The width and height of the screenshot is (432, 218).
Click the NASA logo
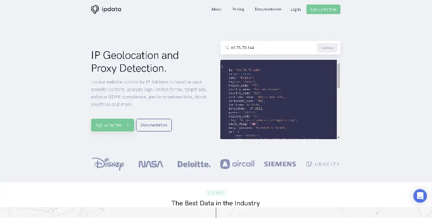(x=150, y=164)
